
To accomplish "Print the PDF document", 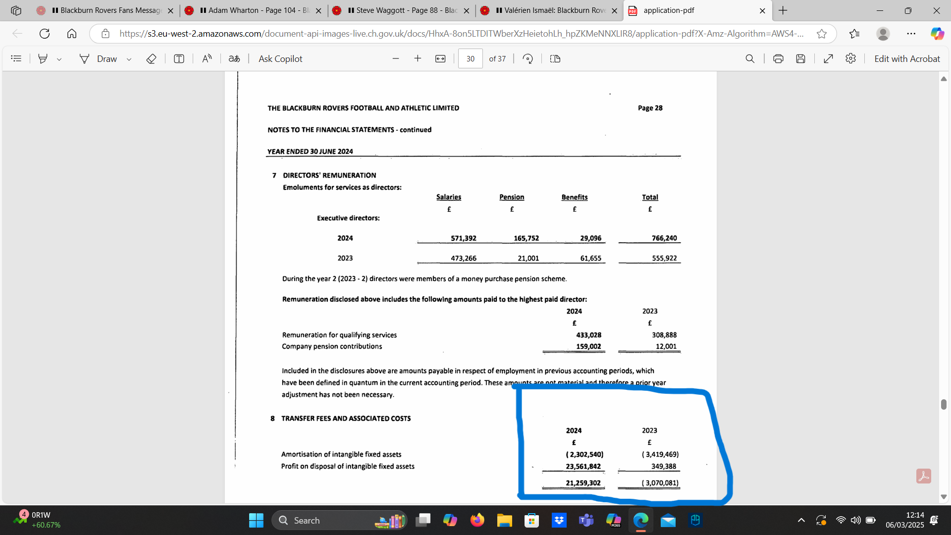I will pyautogui.click(x=778, y=58).
